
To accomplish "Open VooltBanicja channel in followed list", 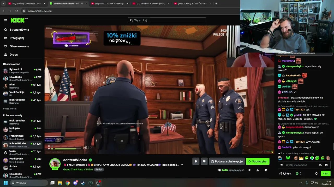I will point(22,94).
